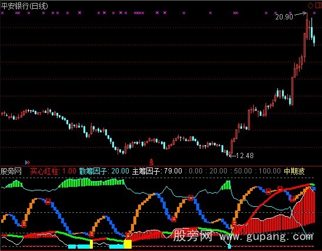Click the : 100.00 reference value

(268, 171)
